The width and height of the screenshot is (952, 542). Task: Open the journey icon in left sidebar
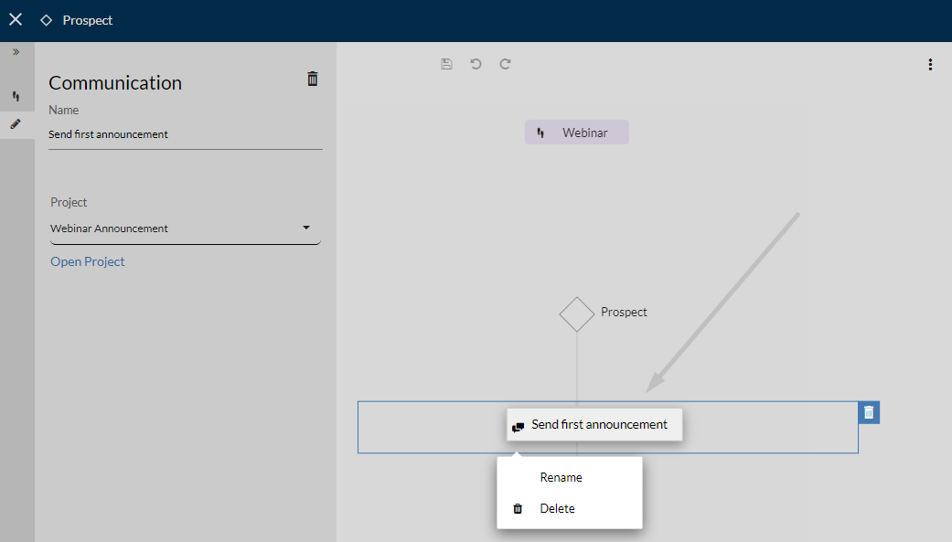tap(16, 96)
